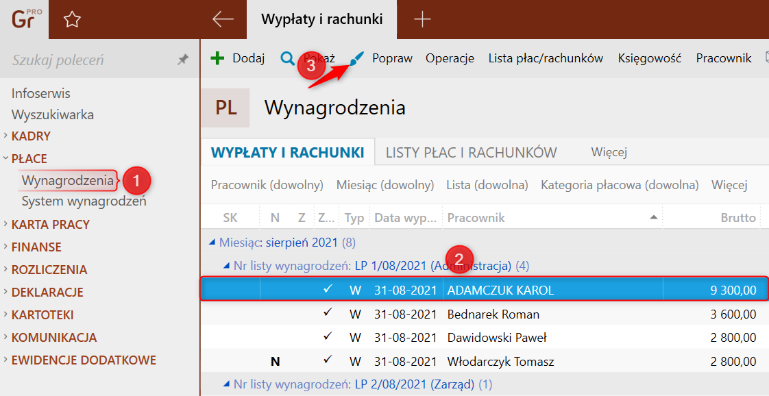Click the brush Popraw icon
Image resolution: width=769 pixels, height=396 pixels.
point(357,58)
